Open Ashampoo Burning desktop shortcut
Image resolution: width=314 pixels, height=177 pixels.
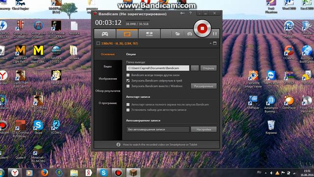tap(271, 104)
